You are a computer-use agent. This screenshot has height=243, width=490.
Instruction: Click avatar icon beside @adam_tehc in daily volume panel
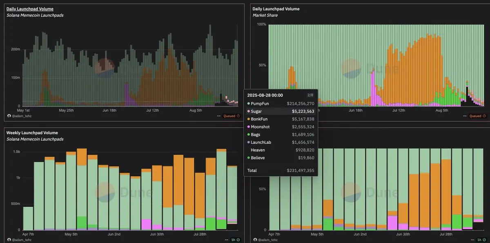pos(9,116)
